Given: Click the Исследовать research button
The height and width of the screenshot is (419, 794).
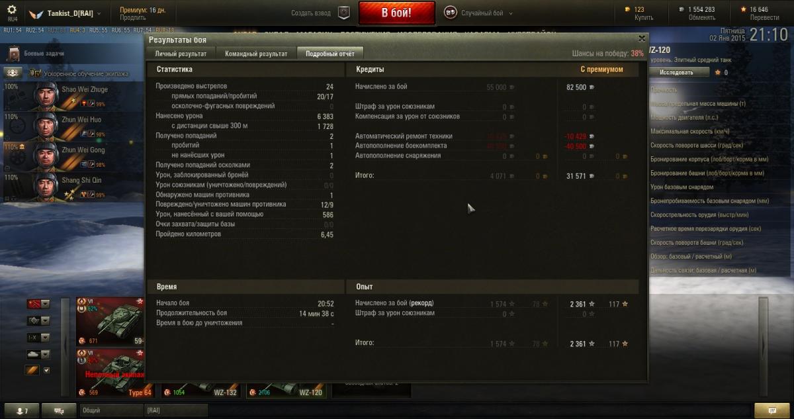Looking at the screenshot, I should 676,72.
